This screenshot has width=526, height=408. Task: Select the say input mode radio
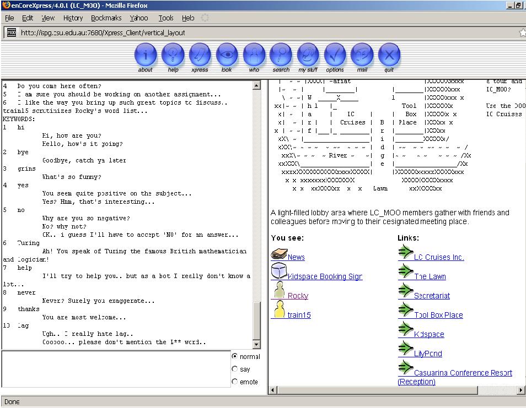coord(234,369)
